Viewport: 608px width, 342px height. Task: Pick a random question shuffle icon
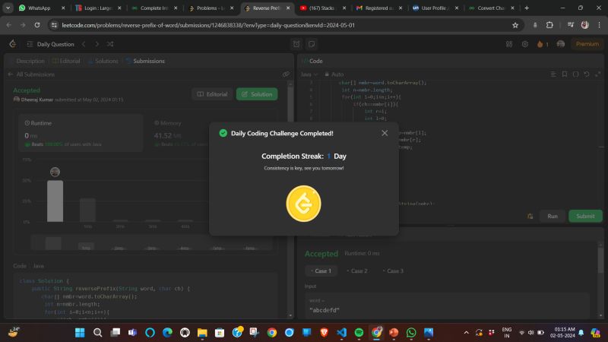110,44
